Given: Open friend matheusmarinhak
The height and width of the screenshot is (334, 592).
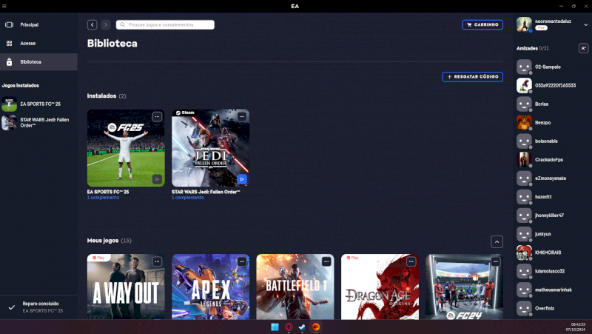Looking at the screenshot, I should click(552, 290).
